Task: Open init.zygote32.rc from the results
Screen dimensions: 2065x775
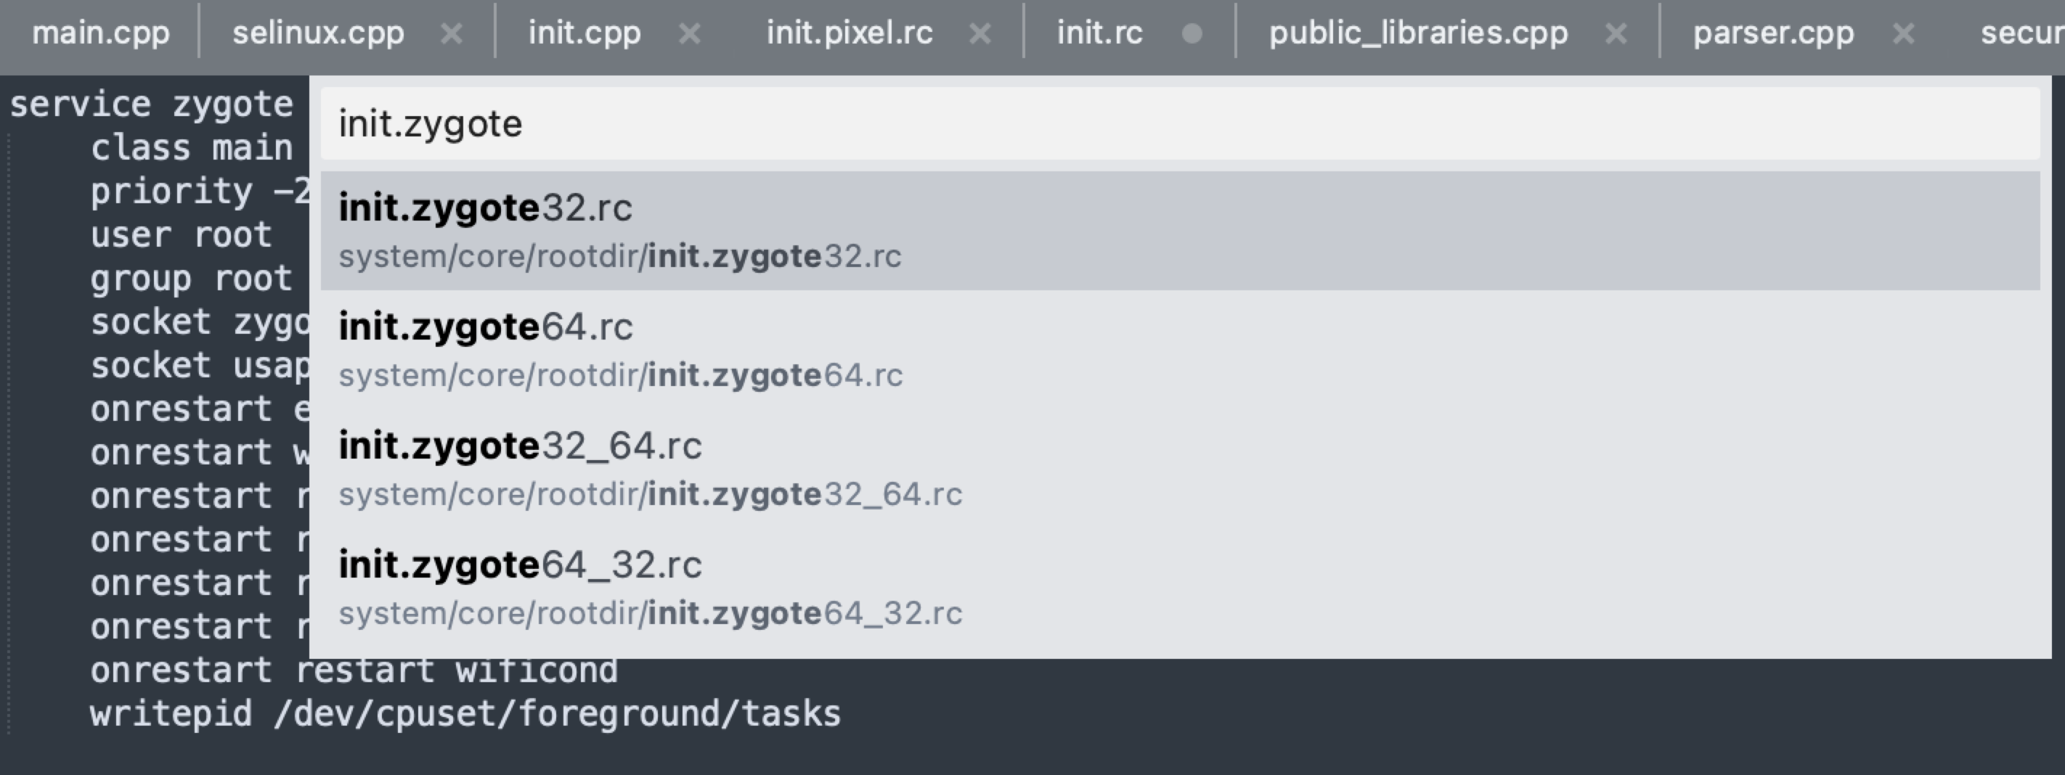Action: pos(1178,230)
